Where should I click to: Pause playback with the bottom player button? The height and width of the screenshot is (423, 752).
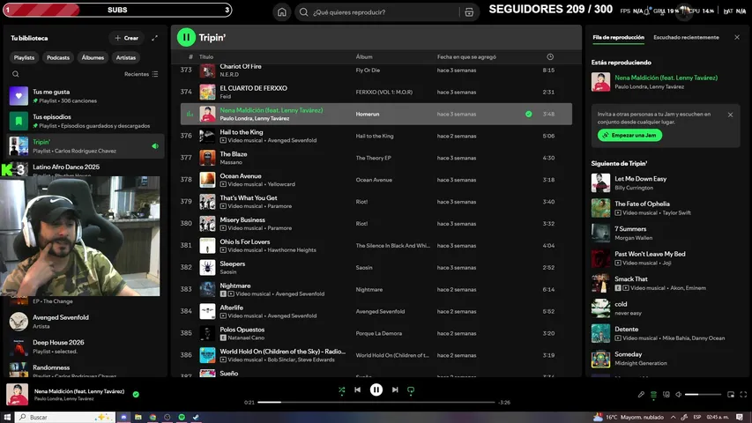[376, 390]
